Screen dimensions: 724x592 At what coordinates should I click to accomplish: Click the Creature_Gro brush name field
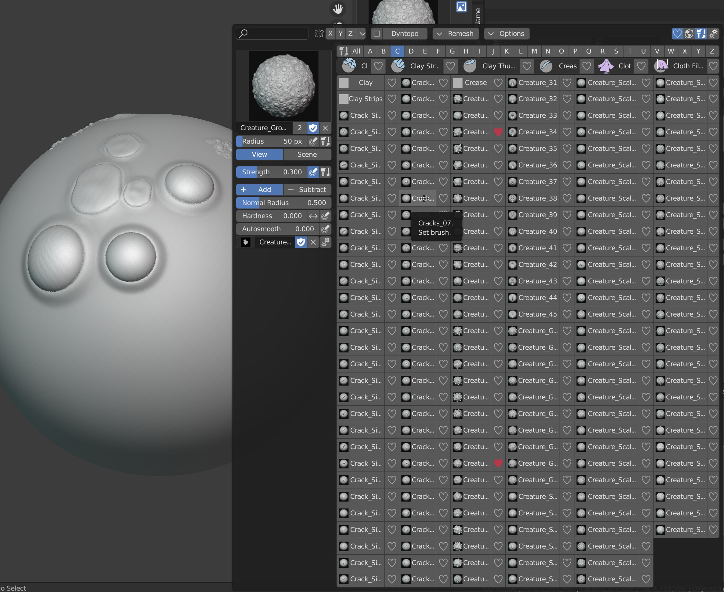[x=264, y=128]
